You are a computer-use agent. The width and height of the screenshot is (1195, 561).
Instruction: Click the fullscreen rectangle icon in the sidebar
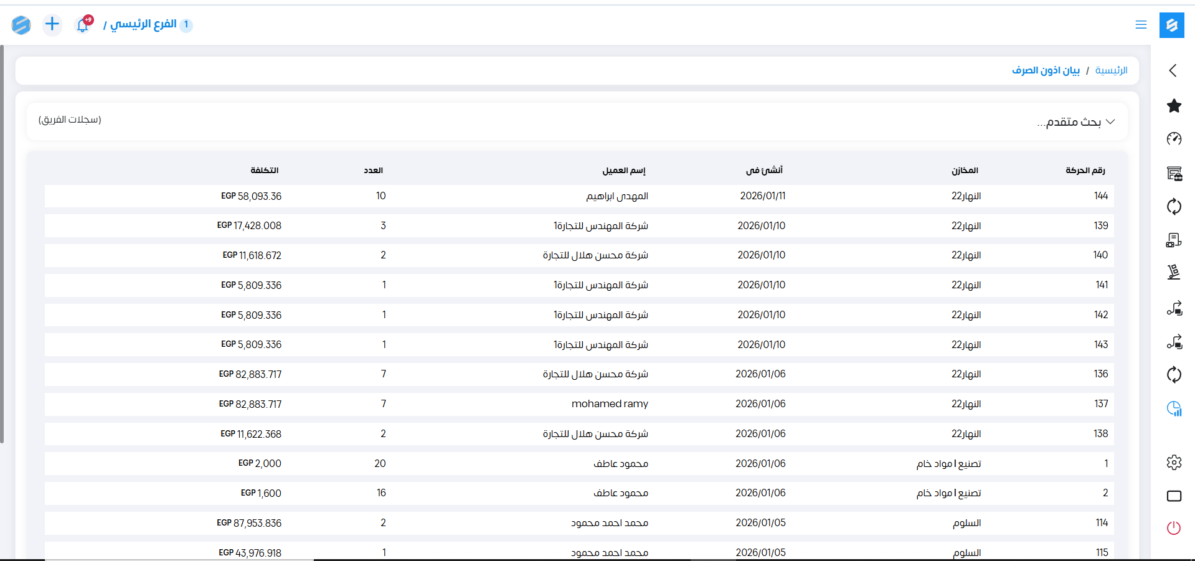pyautogui.click(x=1174, y=496)
